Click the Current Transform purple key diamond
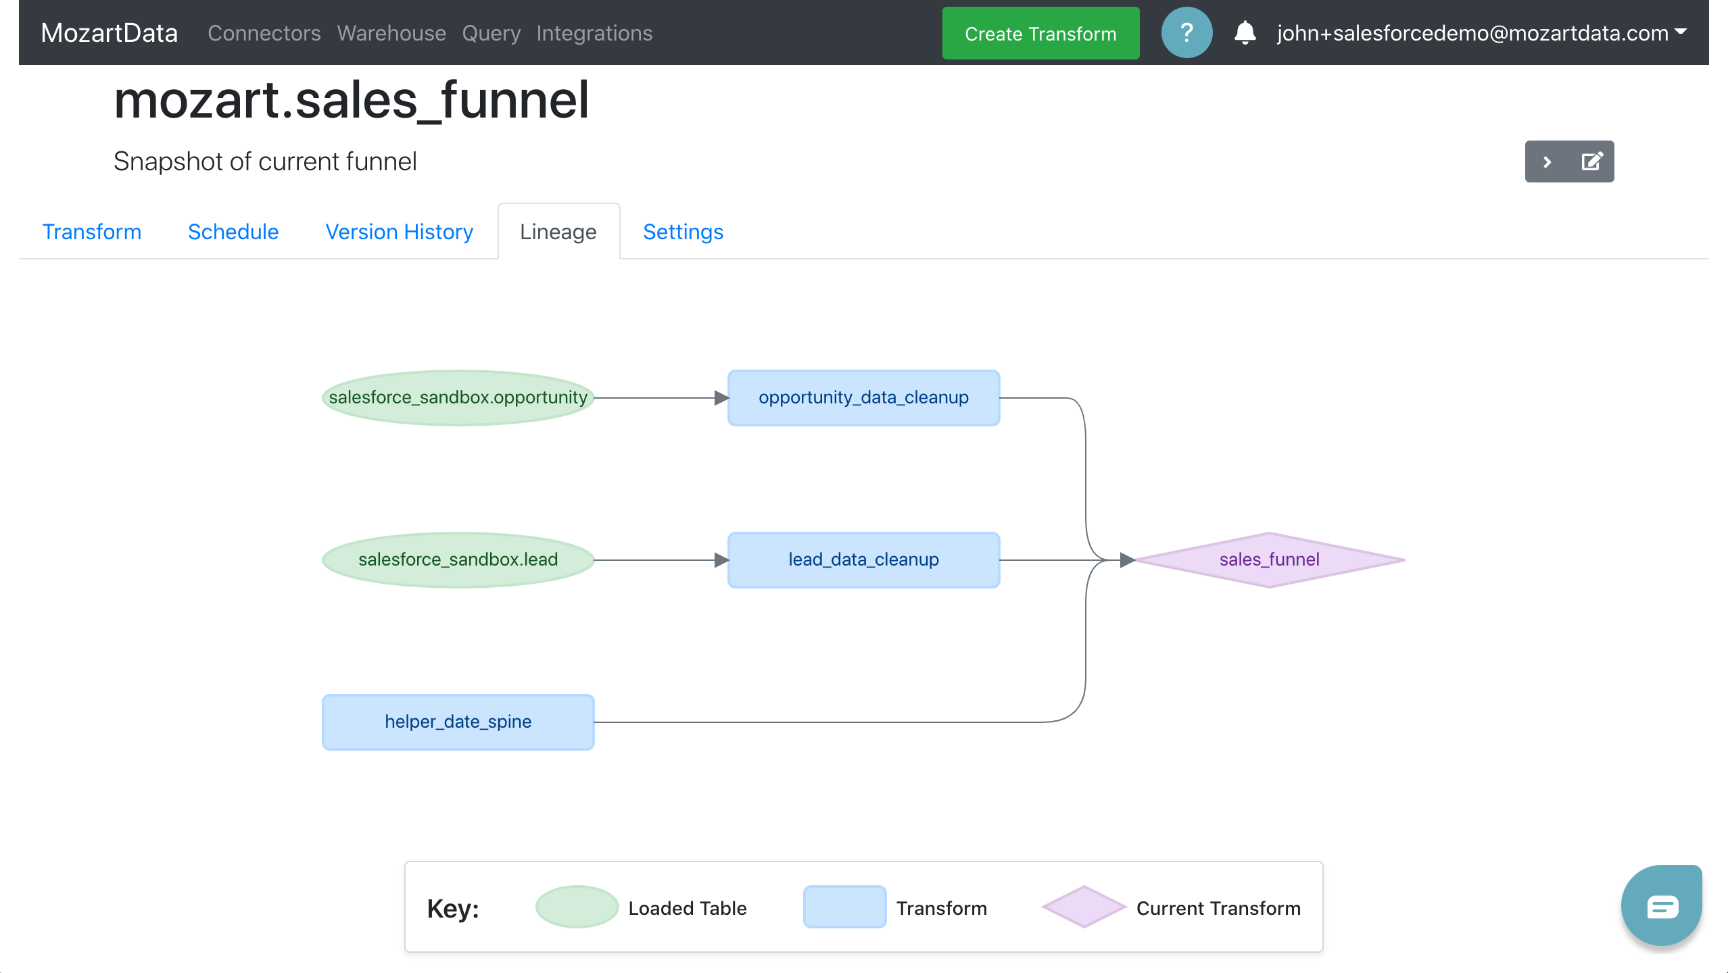The height and width of the screenshot is (973, 1728). [1084, 907]
